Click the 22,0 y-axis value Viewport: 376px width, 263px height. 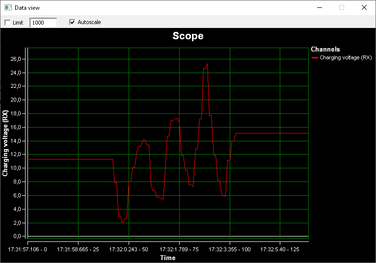coord(16,86)
